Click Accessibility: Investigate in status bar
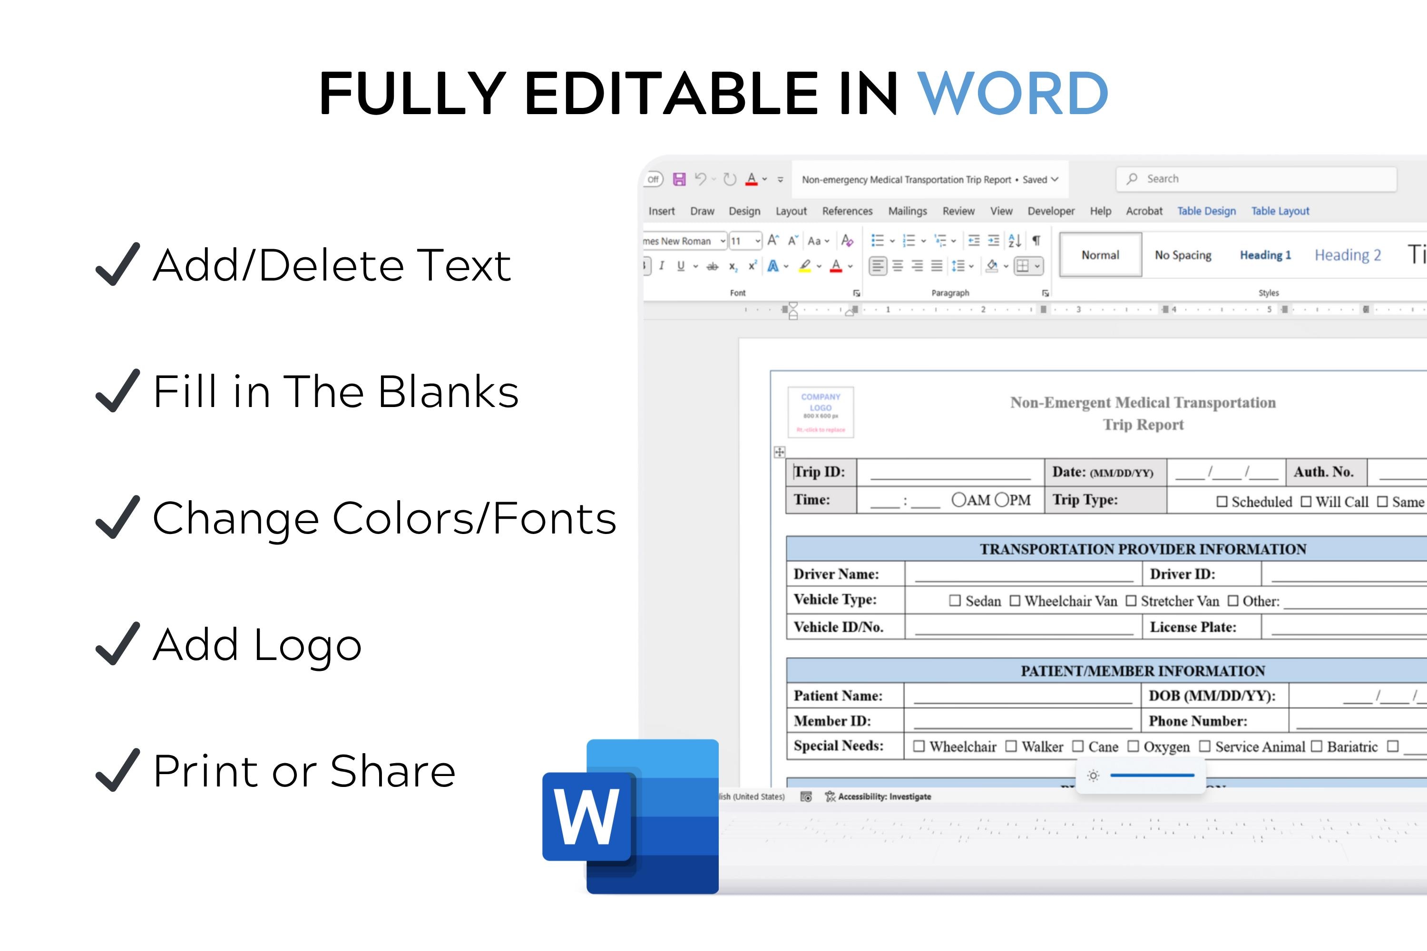 pyautogui.click(x=877, y=797)
